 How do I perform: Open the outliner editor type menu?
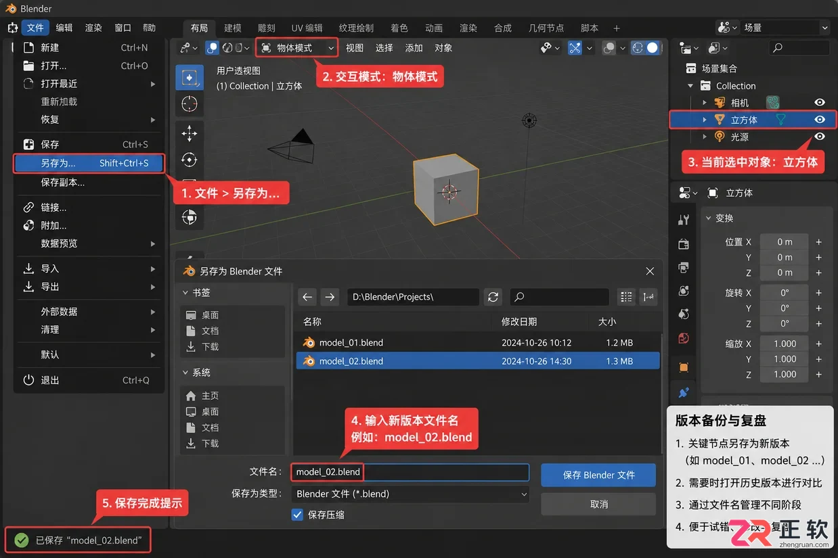click(689, 48)
